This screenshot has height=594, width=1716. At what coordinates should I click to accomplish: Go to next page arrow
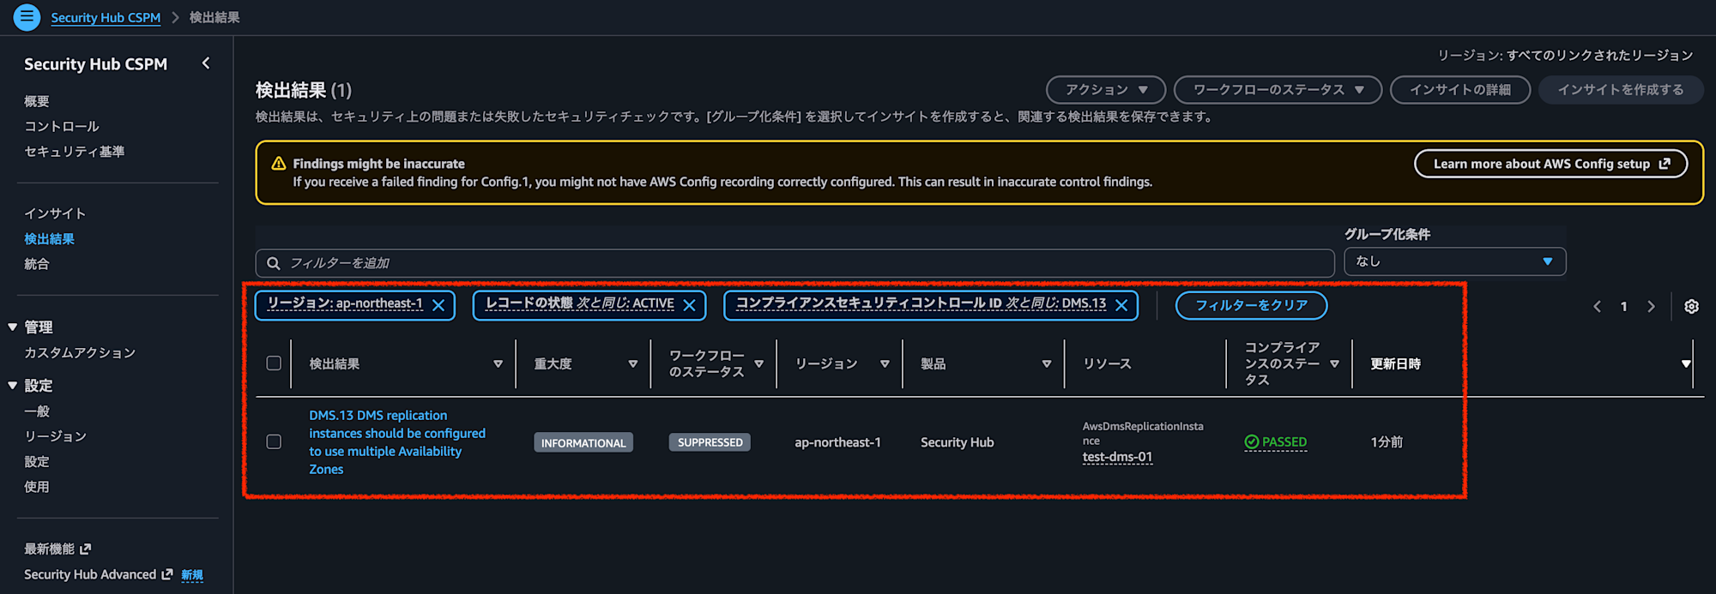pos(1651,306)
